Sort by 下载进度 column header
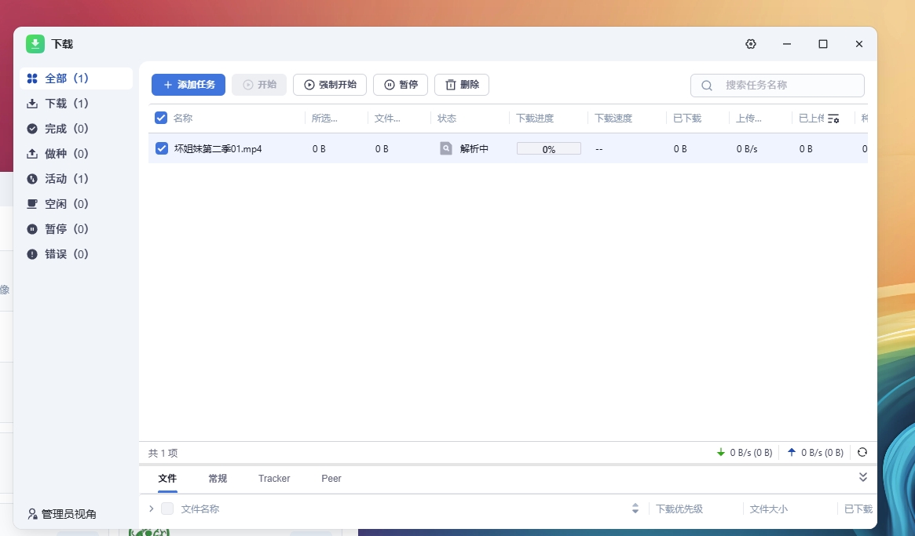Viewport: 915px width, 536px height. [535, 119]
